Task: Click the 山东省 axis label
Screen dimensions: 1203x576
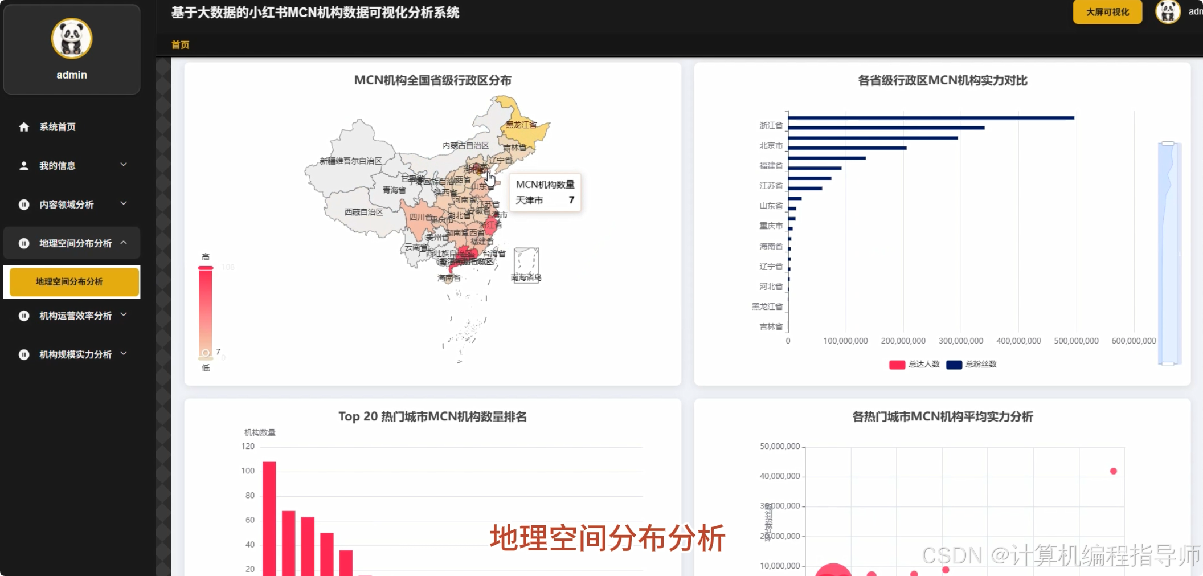Action: (771, 206)
